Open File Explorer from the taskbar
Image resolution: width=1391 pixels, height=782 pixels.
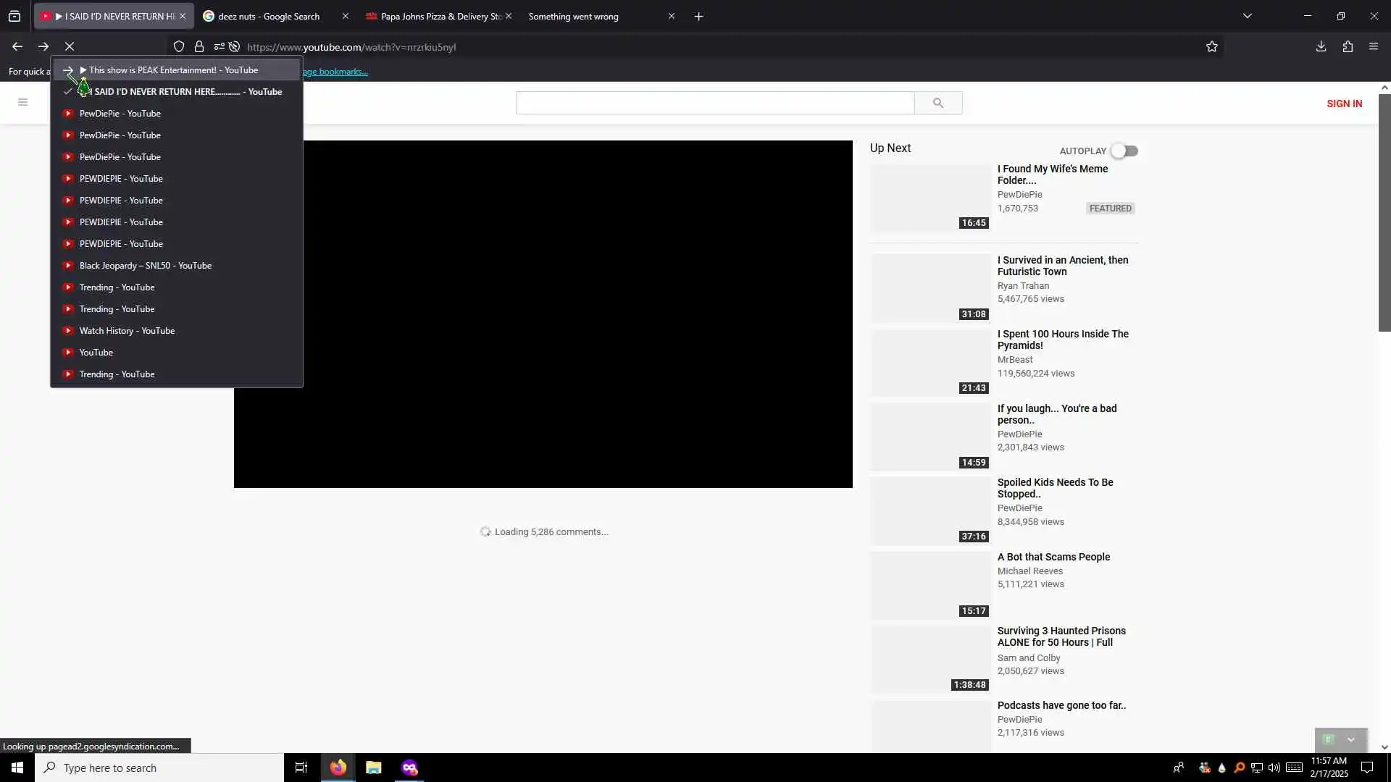(x=373, y=768)
